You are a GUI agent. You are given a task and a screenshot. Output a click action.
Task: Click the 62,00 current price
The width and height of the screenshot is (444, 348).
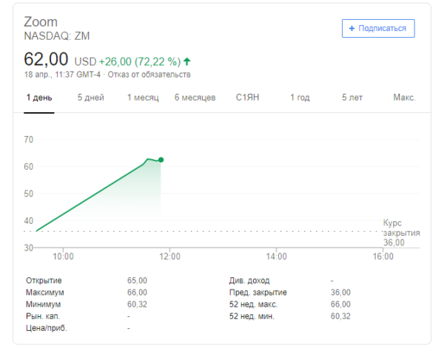(46, 59)
